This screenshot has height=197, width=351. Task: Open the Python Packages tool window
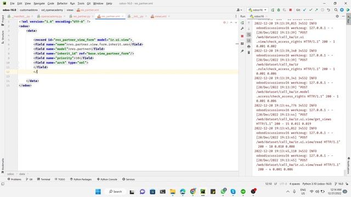[x=81, y=179]
